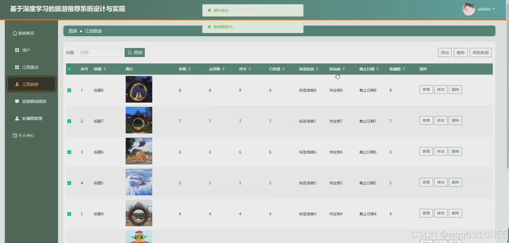509x243 pixels.
Task: Open the thumbnail image in row 标题8
Action: pyautogui.click(x=139, y=89)
